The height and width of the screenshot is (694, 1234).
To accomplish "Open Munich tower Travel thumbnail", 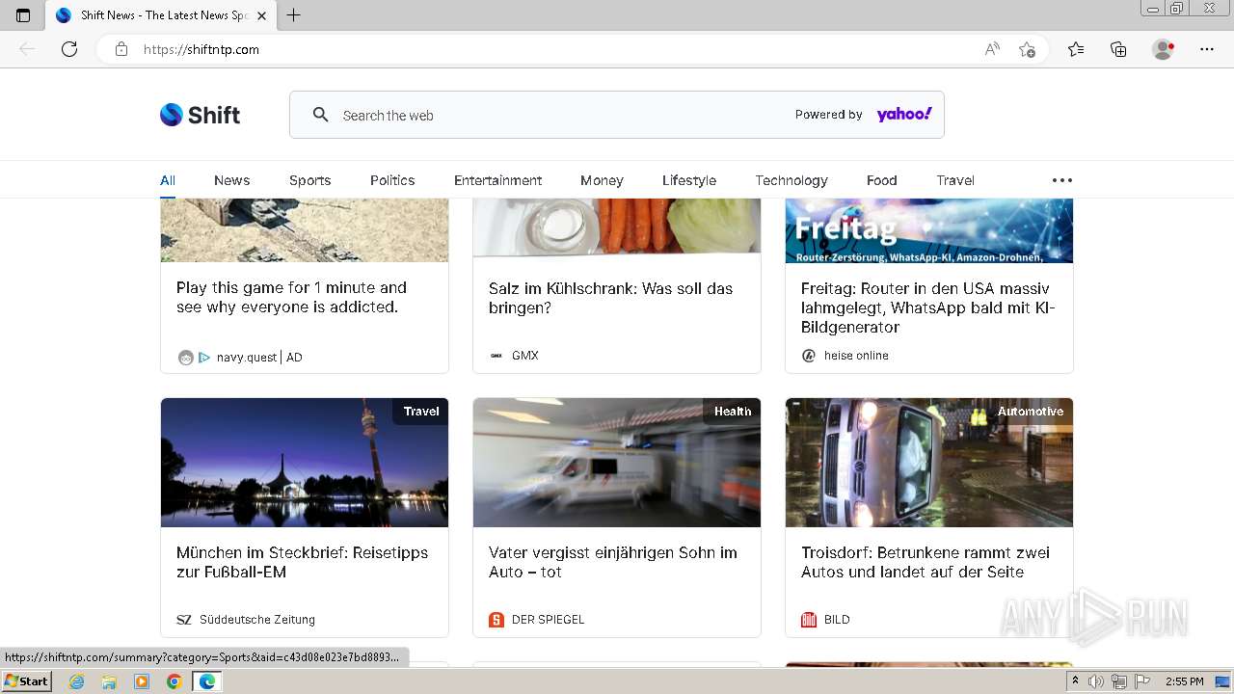I will (305, 463).
